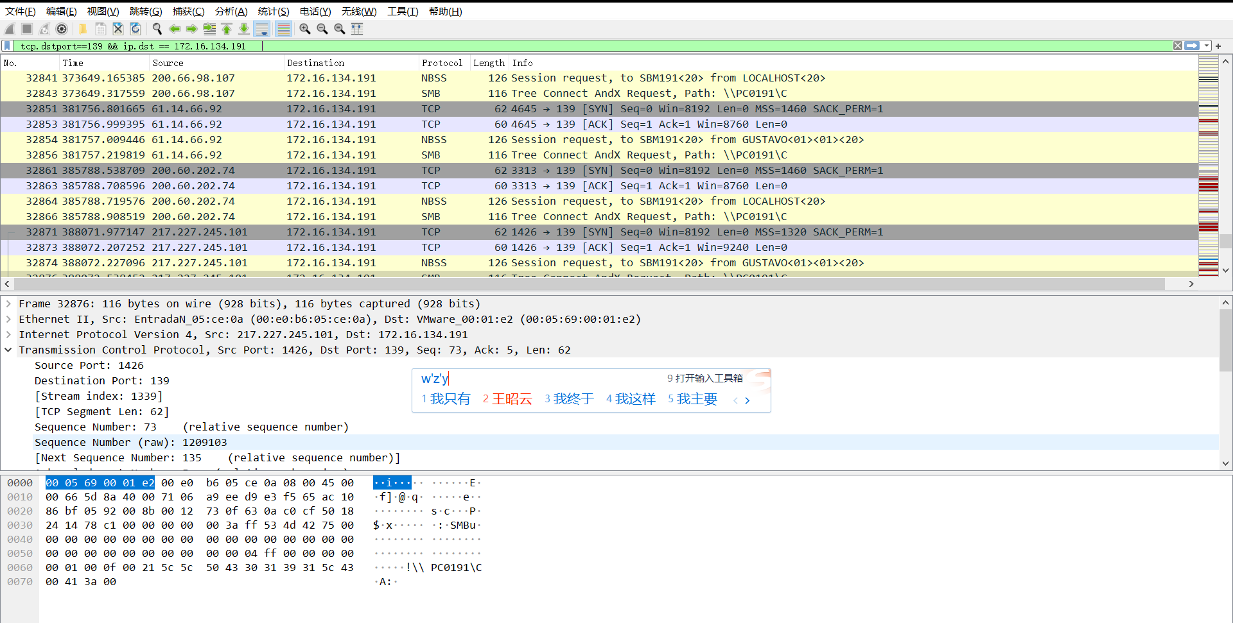
Task: Jump to the last packet
Action: pos(244,29)
